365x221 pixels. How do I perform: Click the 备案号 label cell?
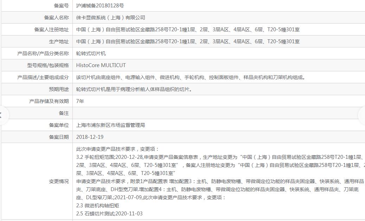(x=62, y=6)
